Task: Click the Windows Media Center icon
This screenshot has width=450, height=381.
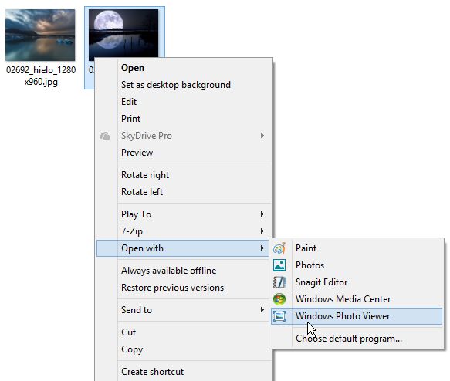Action: [x=279, y=299]
